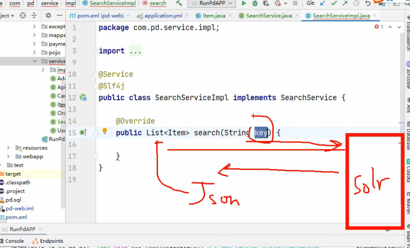Open Project panel settings gear
The height and width of the screenshot is (248, 410).
tap(49, 16)
